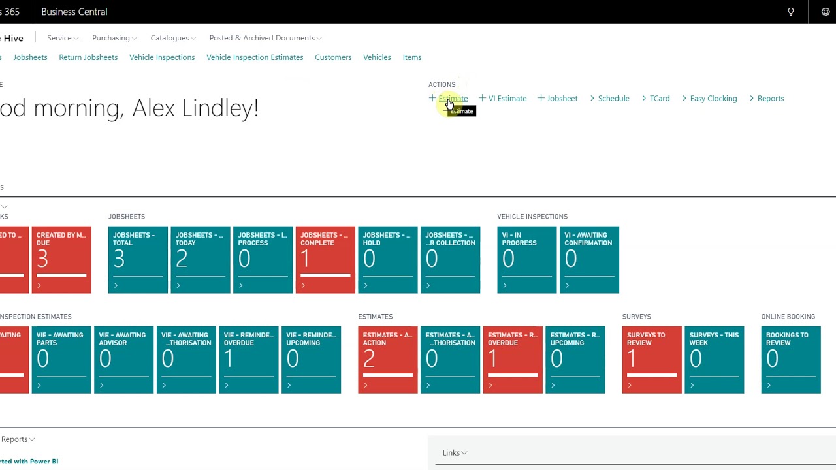Image resolution: width=836 pixels, height=470 pixels.
Task: Open Jobsheets - For Collection tile
Action: pyautogui.click(x=451, y=260)
